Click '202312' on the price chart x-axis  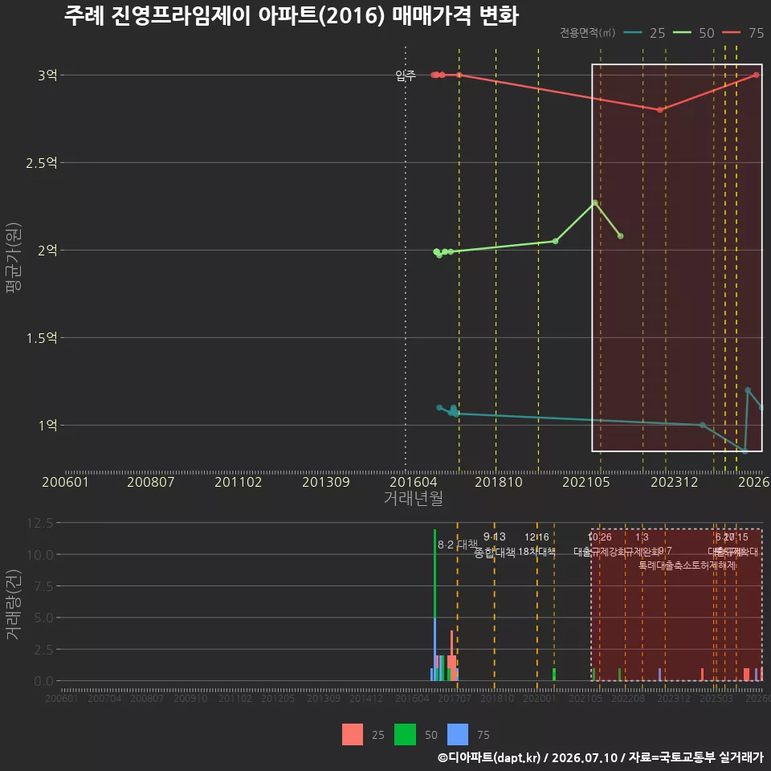tap(674, 482)
